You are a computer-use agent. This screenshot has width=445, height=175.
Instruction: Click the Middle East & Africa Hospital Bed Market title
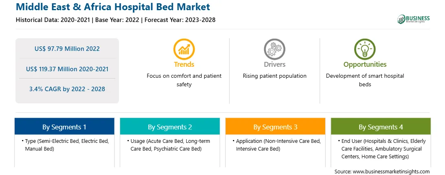coord(113,7)
